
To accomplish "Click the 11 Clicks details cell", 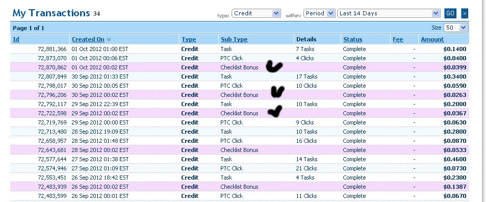I will tap(306, 196).
